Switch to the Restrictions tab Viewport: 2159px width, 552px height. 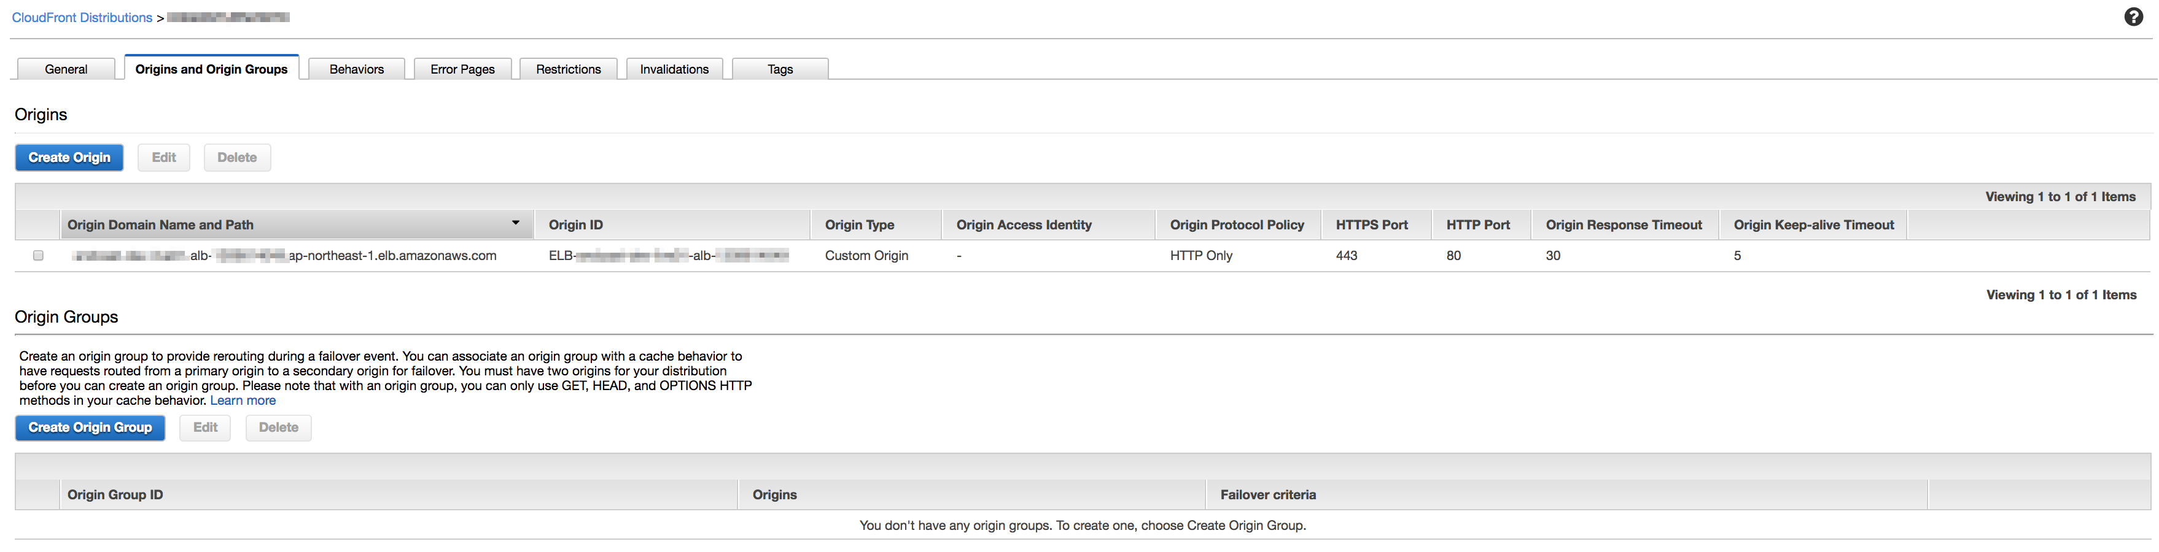click(568, 69)
